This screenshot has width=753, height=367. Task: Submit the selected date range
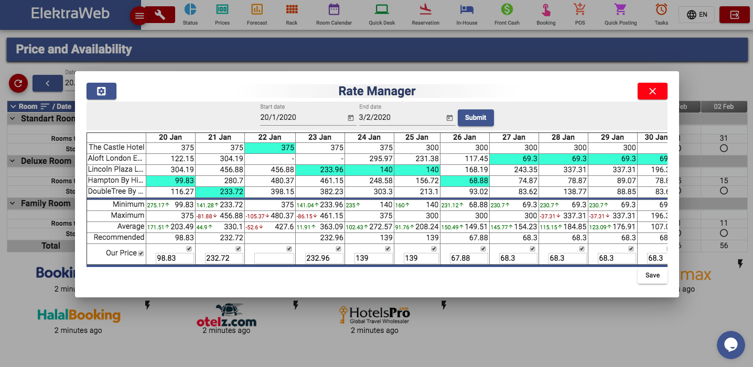coord(476,118)
